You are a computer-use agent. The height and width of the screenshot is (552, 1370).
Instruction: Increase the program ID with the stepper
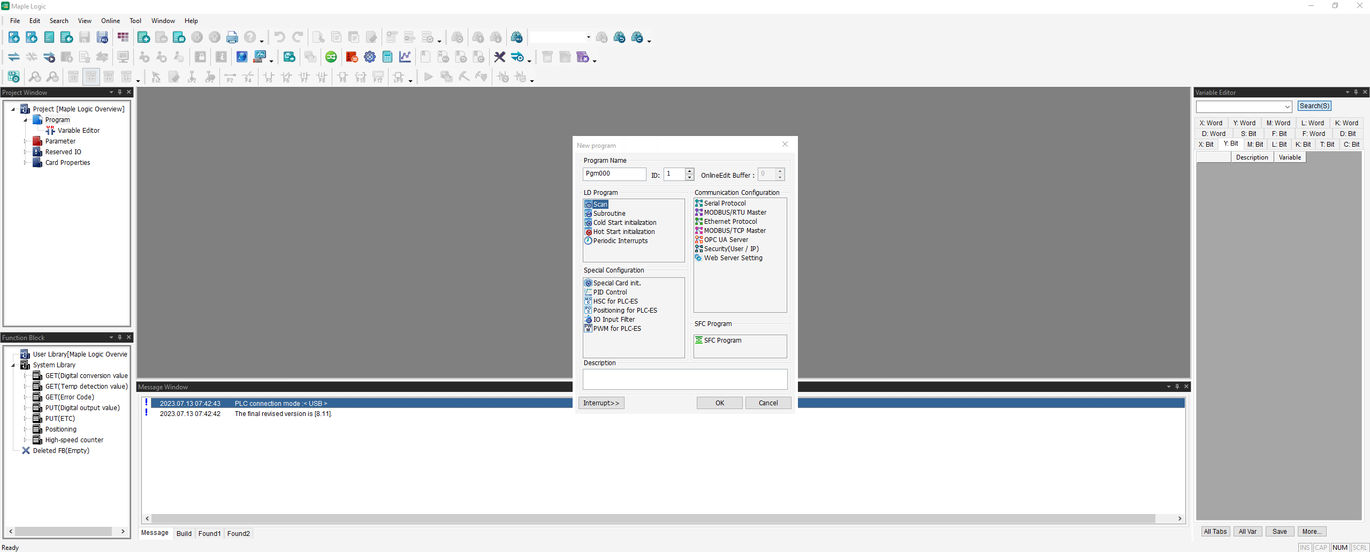click(689, 171)
